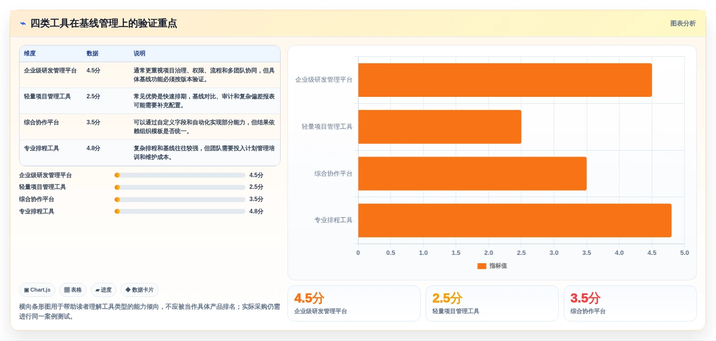Click the 2.5分 value in the table
The image size is (716, 341).
click(94, 96)
